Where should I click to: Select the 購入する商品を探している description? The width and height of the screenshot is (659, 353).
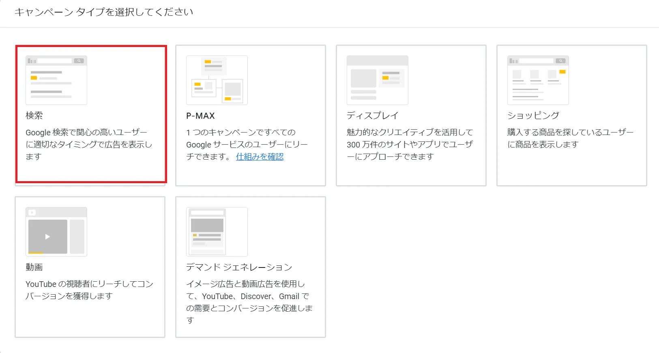click(x=571, y=138)
